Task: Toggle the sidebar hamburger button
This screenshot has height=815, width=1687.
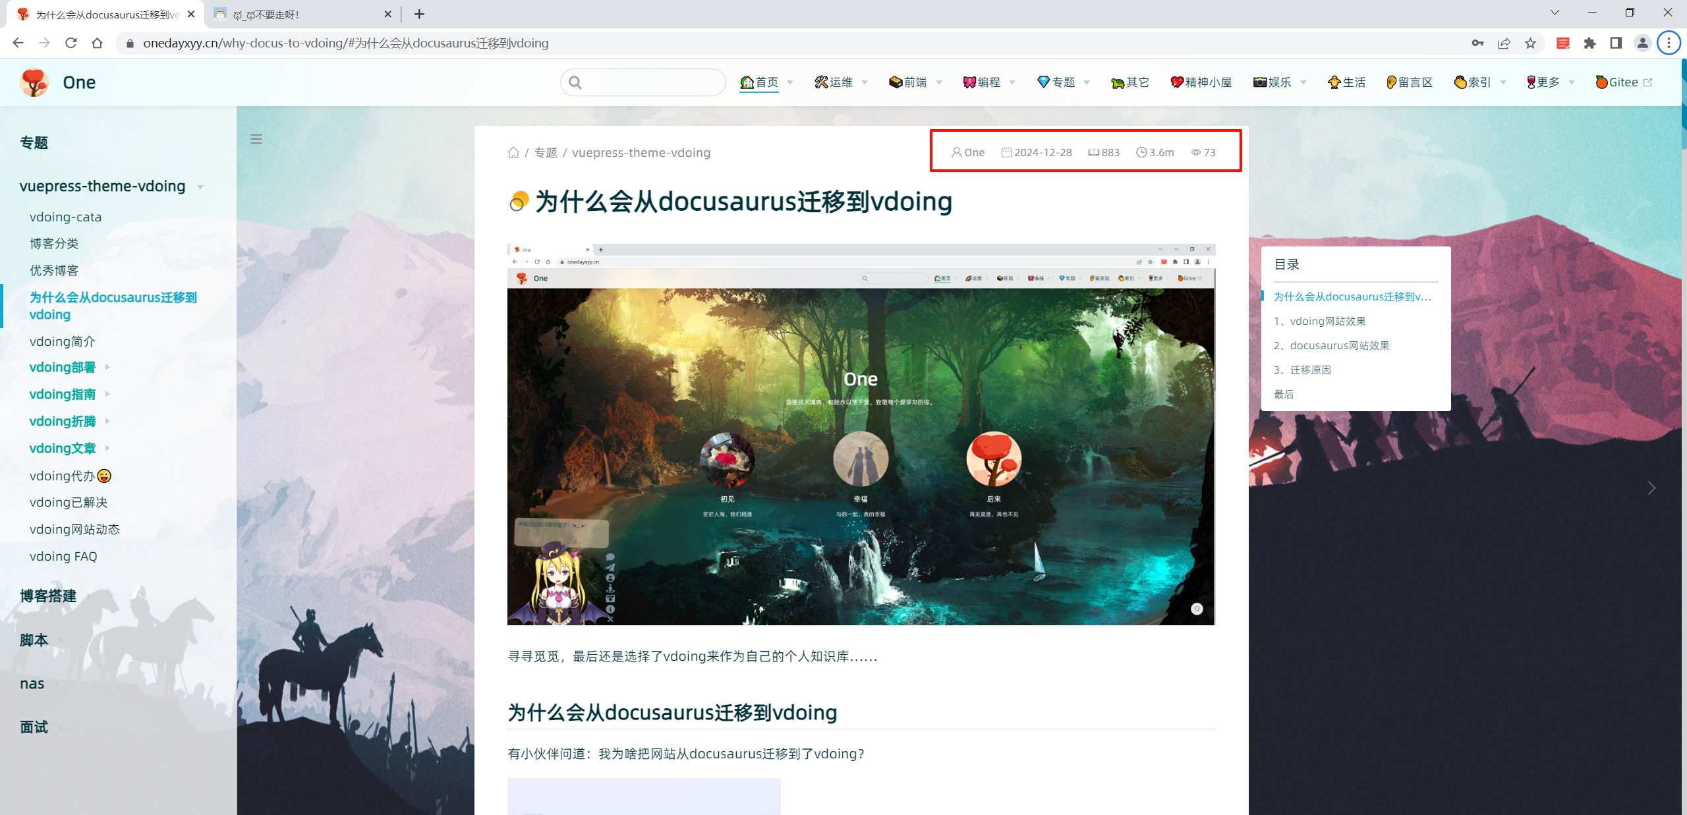Action: [x=256, y=139]
